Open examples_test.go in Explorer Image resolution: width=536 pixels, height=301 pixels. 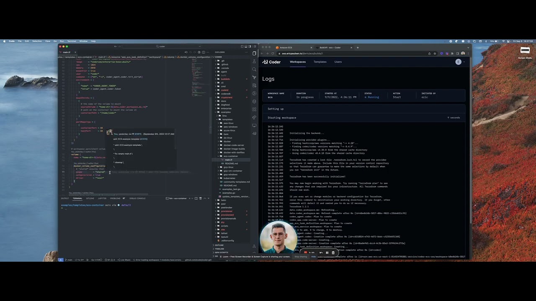pos(231,189)
